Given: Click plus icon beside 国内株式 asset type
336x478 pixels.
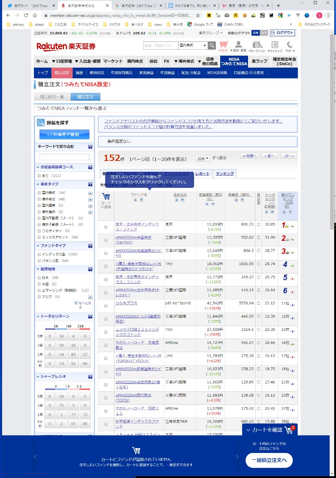Looking at the screenshot, I should 90,193.
